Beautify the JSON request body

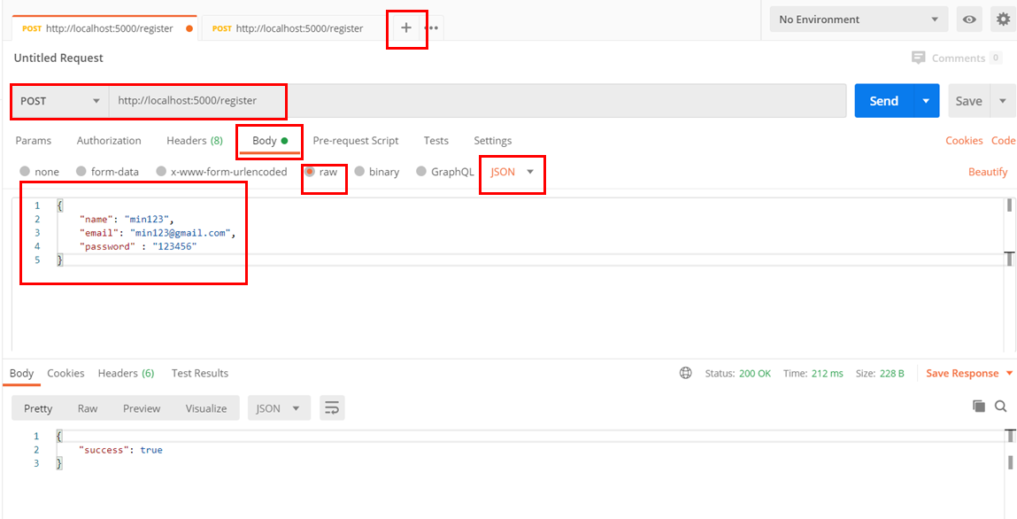(987, 172)
